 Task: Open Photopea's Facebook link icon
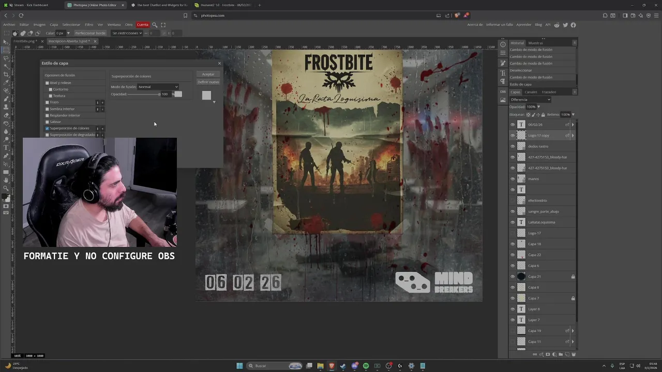(x=573, y=25)
